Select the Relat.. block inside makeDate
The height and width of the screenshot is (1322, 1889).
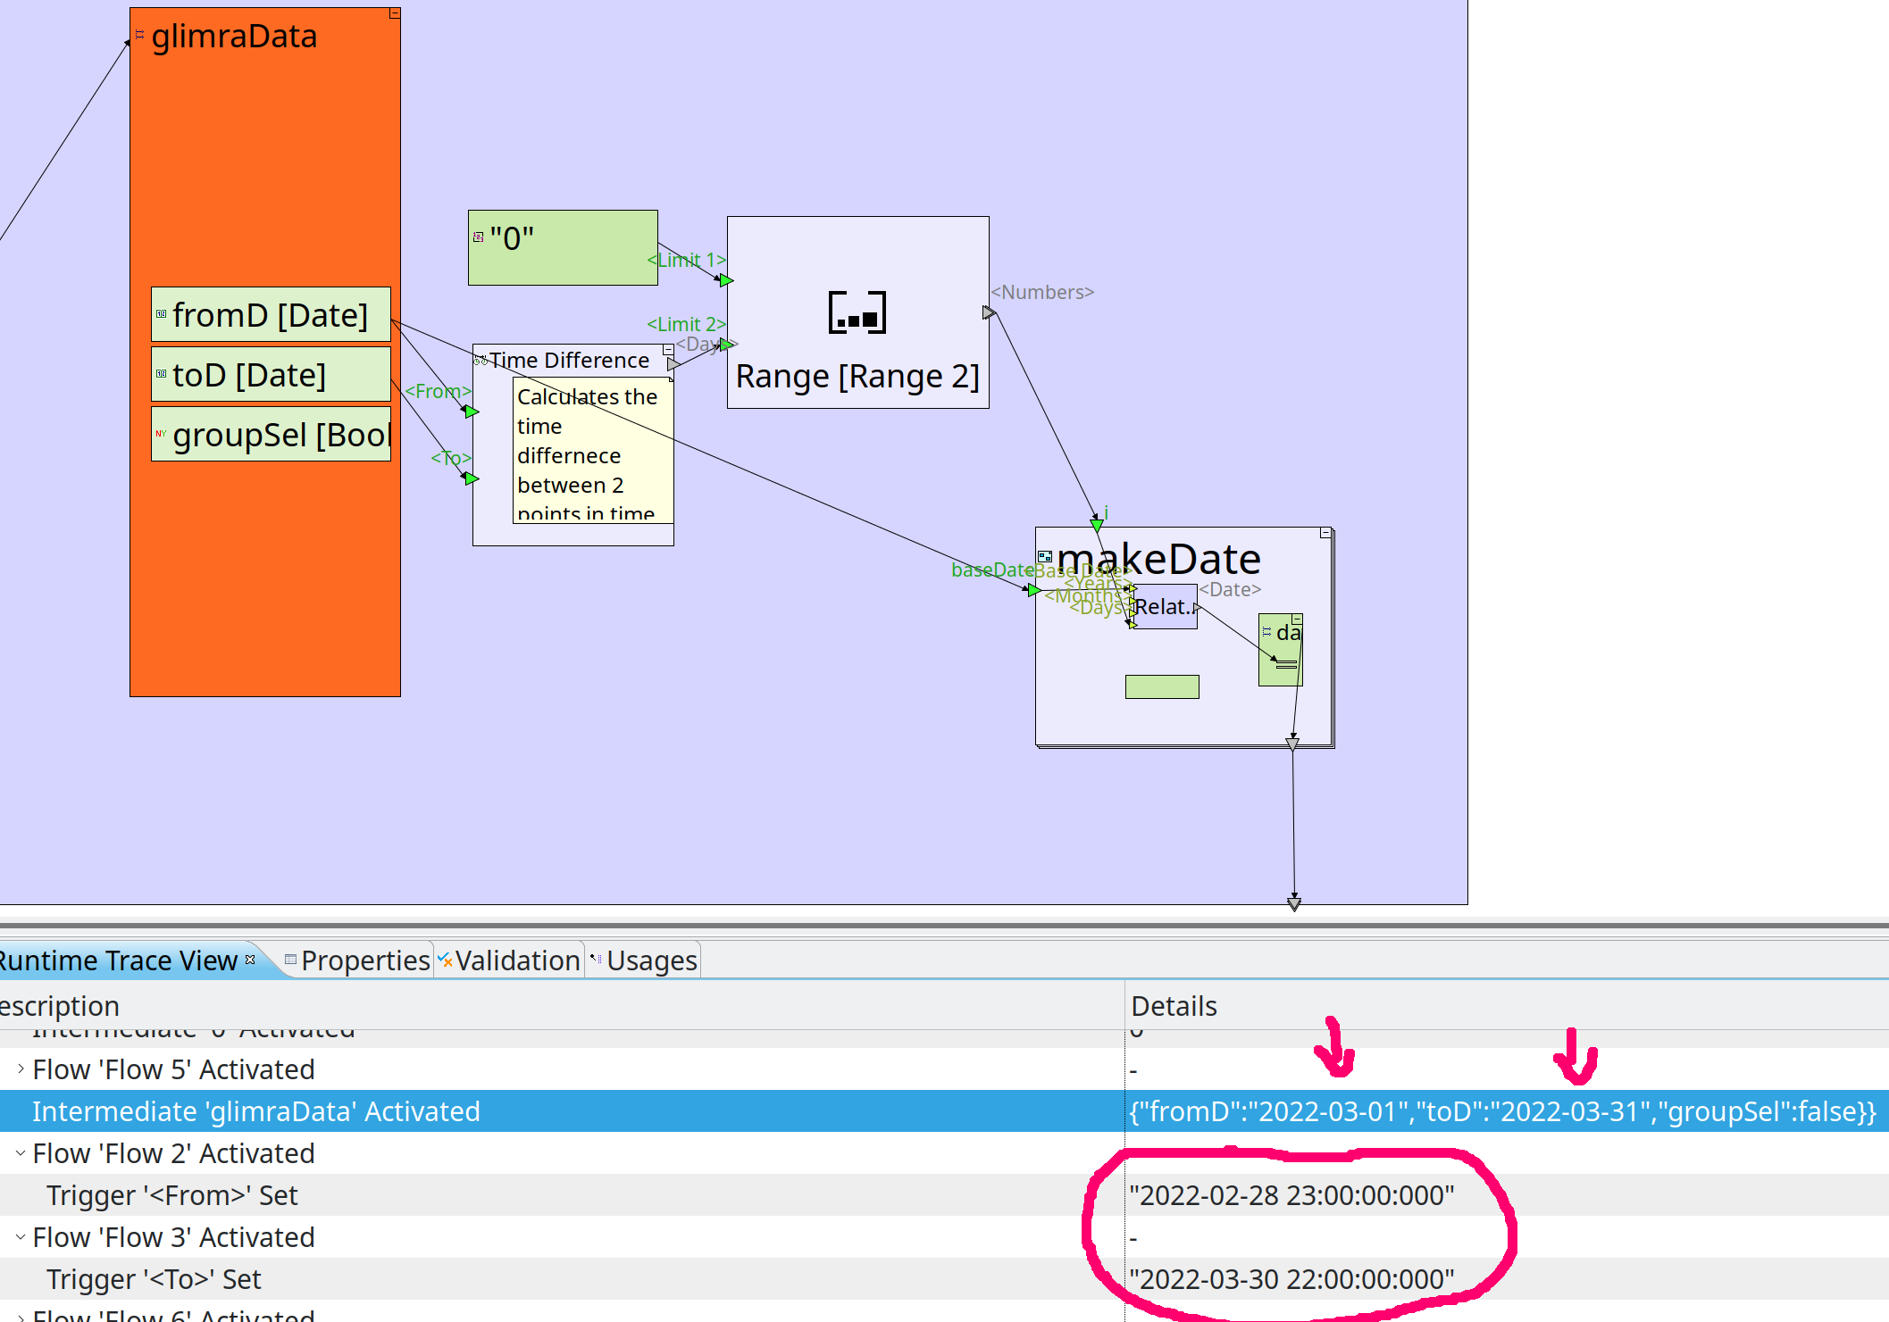tap(1165, 607)
